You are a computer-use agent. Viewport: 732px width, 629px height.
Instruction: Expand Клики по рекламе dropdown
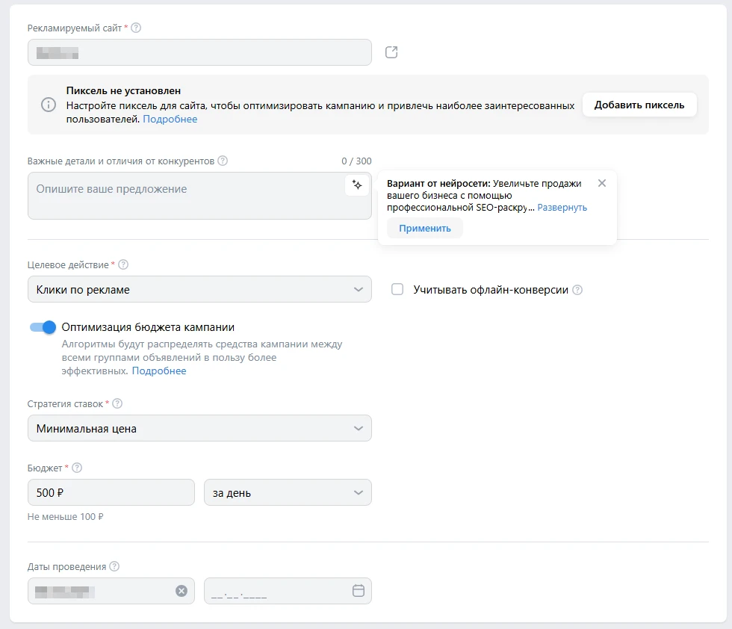[x=199, y=290]
